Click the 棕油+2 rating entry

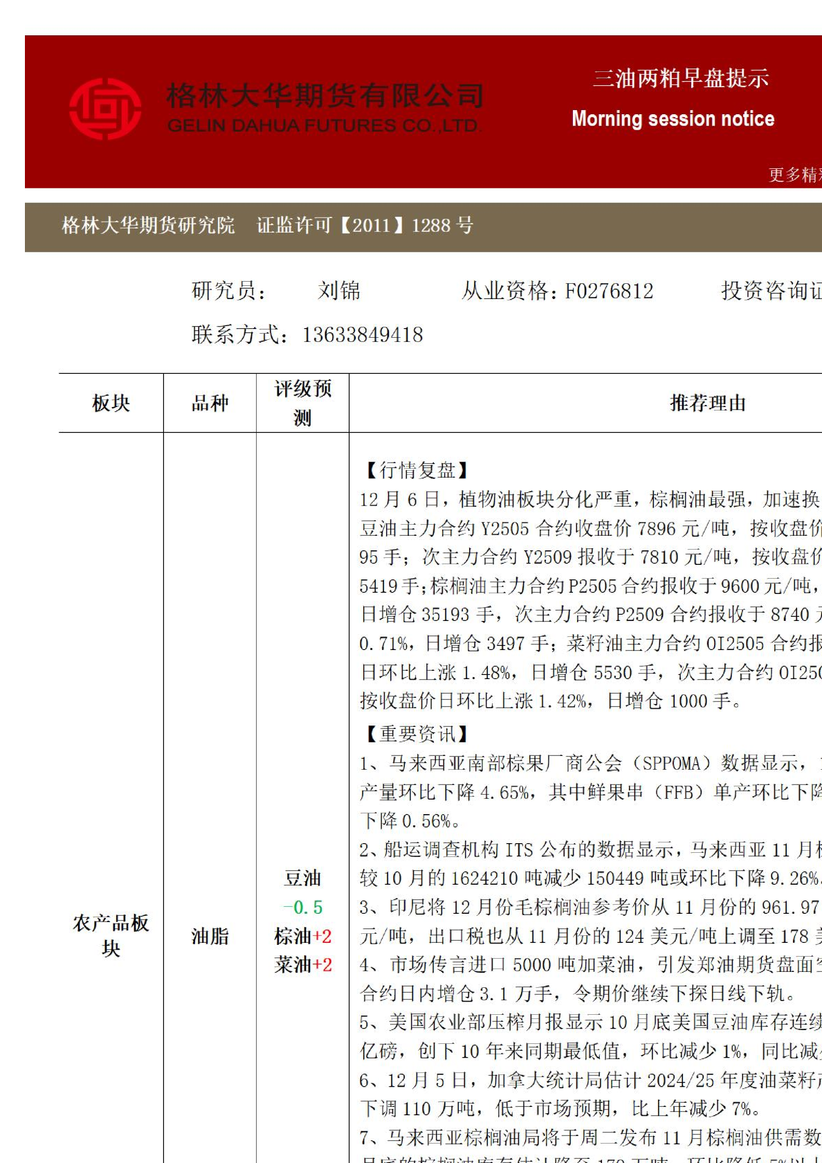(303, 937)
